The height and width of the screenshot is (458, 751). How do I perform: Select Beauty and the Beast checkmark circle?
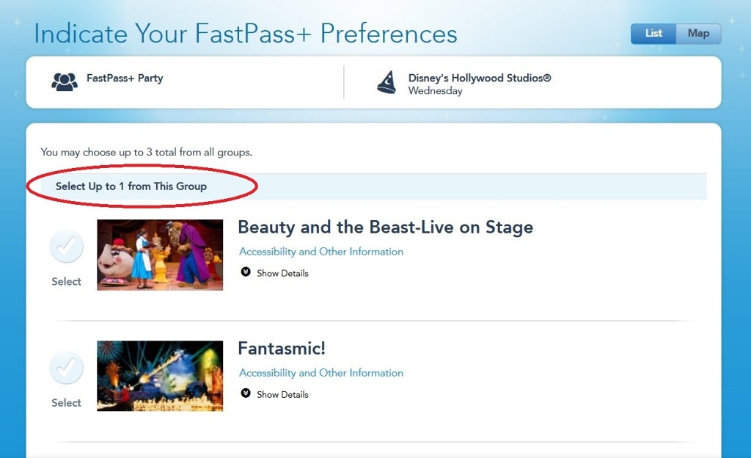[x=66, y=247]
